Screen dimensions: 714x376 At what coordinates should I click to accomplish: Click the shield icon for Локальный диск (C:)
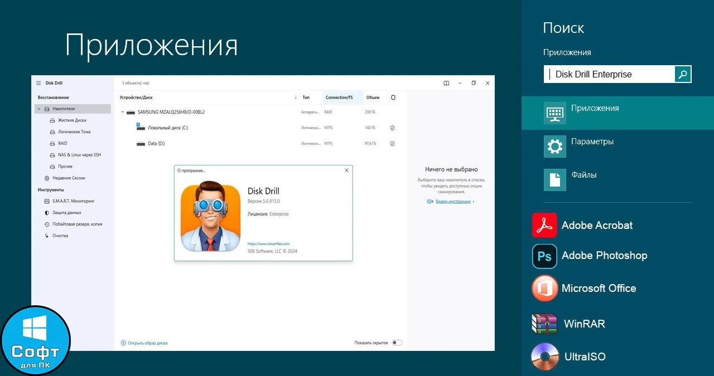coord(392,128)
